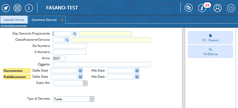The width and height of the screenshot is (238, 108).
Task: Click the overlapping windows icon
Action: [x=189, y=8]
